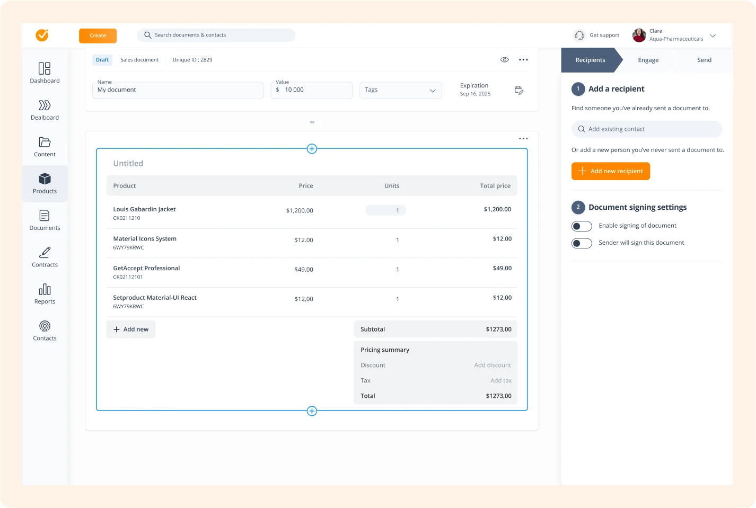Viewport: 756px width, 508px height.
Task: Open the Documents page icon
Action: point(45,216)
